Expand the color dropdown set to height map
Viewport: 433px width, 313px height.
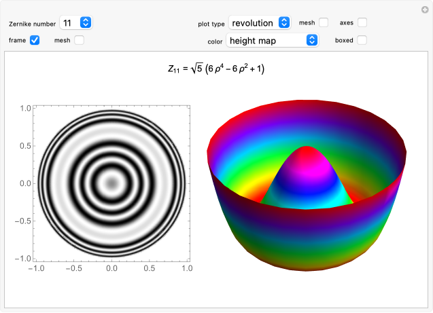click(273, 40)
